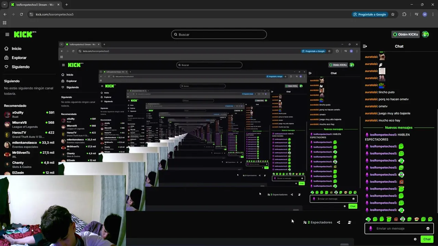Open media controls icon in the topmost Chrome toolbar

tap(416, 14)
